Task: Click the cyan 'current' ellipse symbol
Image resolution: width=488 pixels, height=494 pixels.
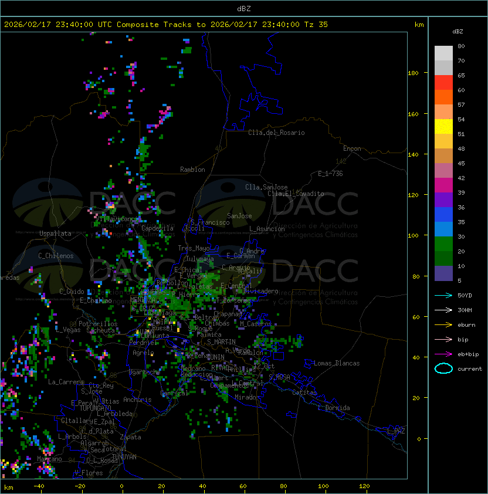Action: click(x=443, y=368)
